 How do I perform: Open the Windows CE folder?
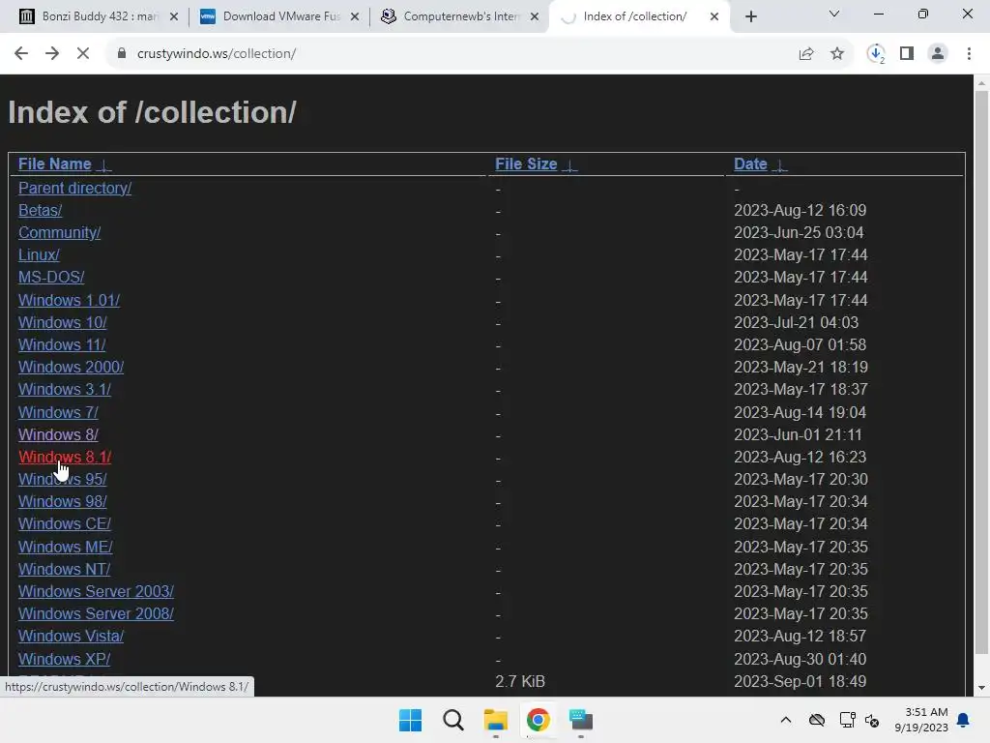65,523
